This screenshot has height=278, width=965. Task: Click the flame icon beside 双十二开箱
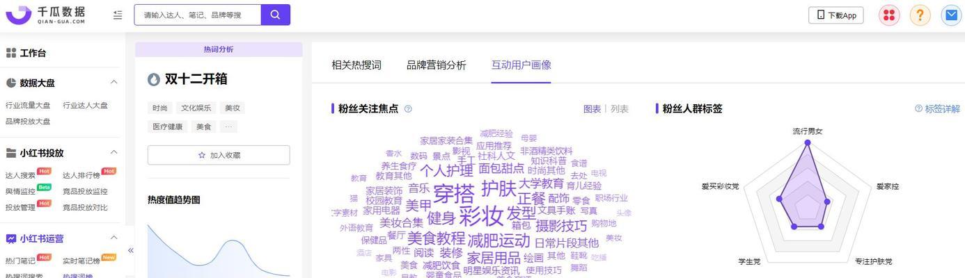pyautogui.click(x=154, y=79)
